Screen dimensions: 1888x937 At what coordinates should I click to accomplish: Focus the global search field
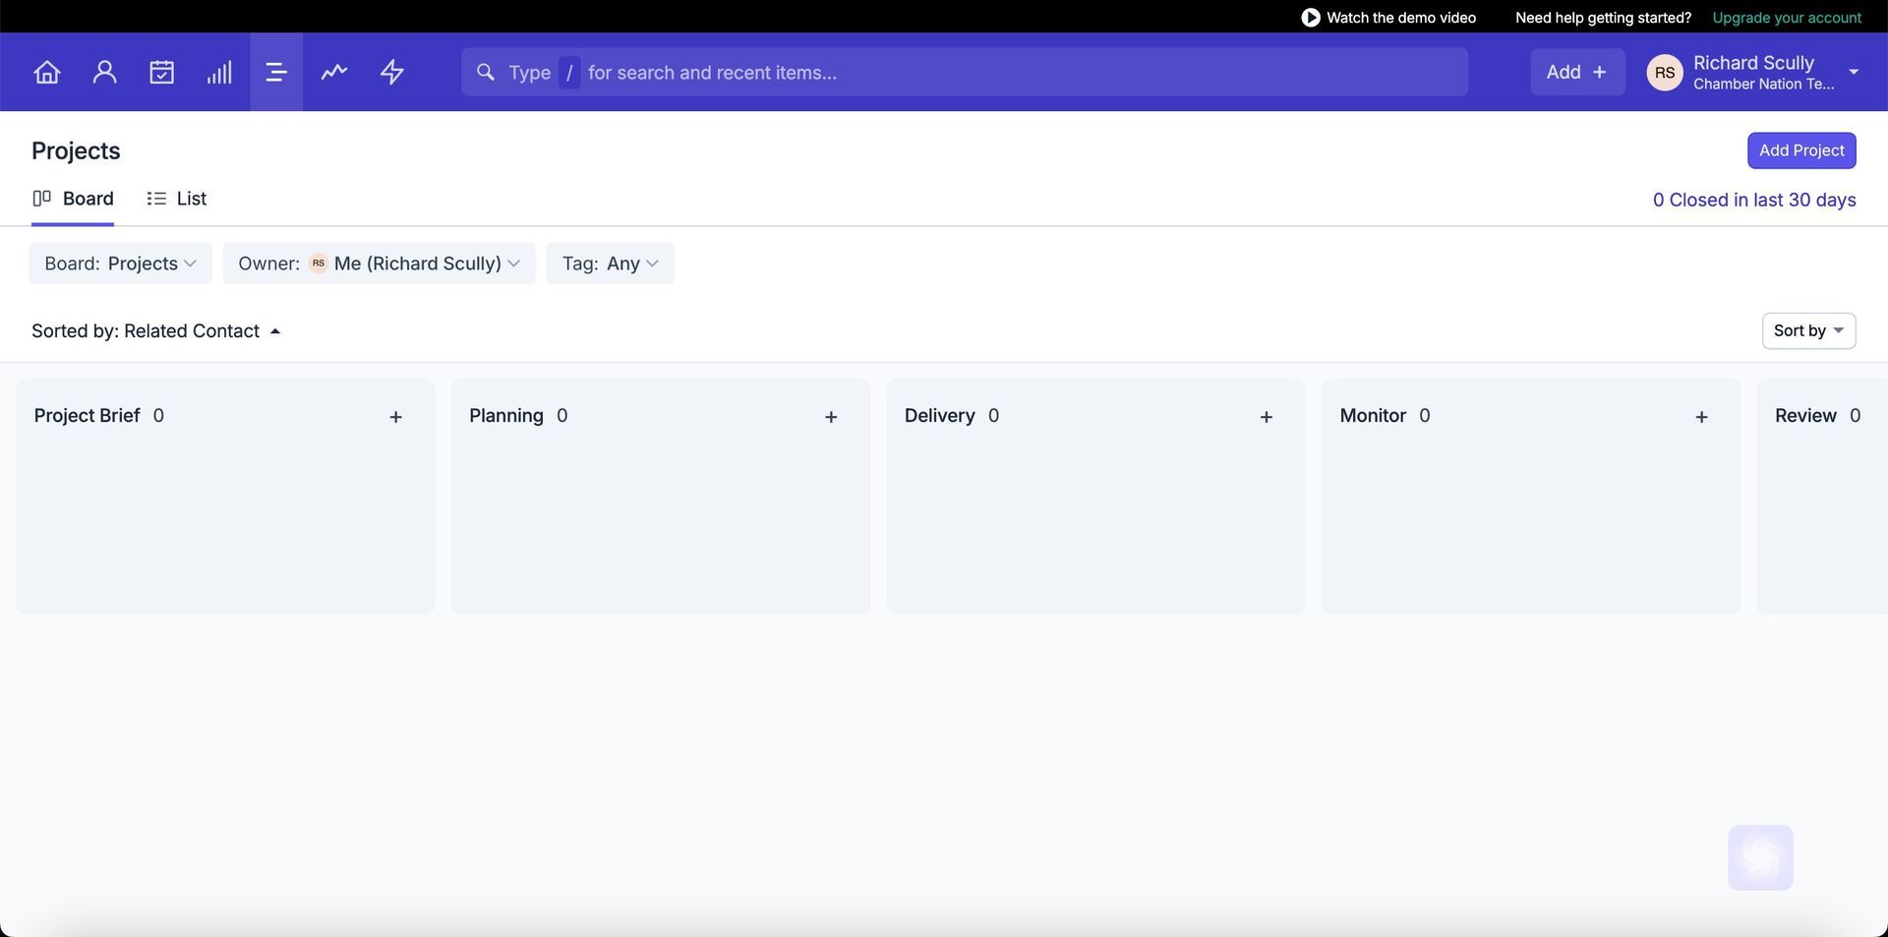965,72
